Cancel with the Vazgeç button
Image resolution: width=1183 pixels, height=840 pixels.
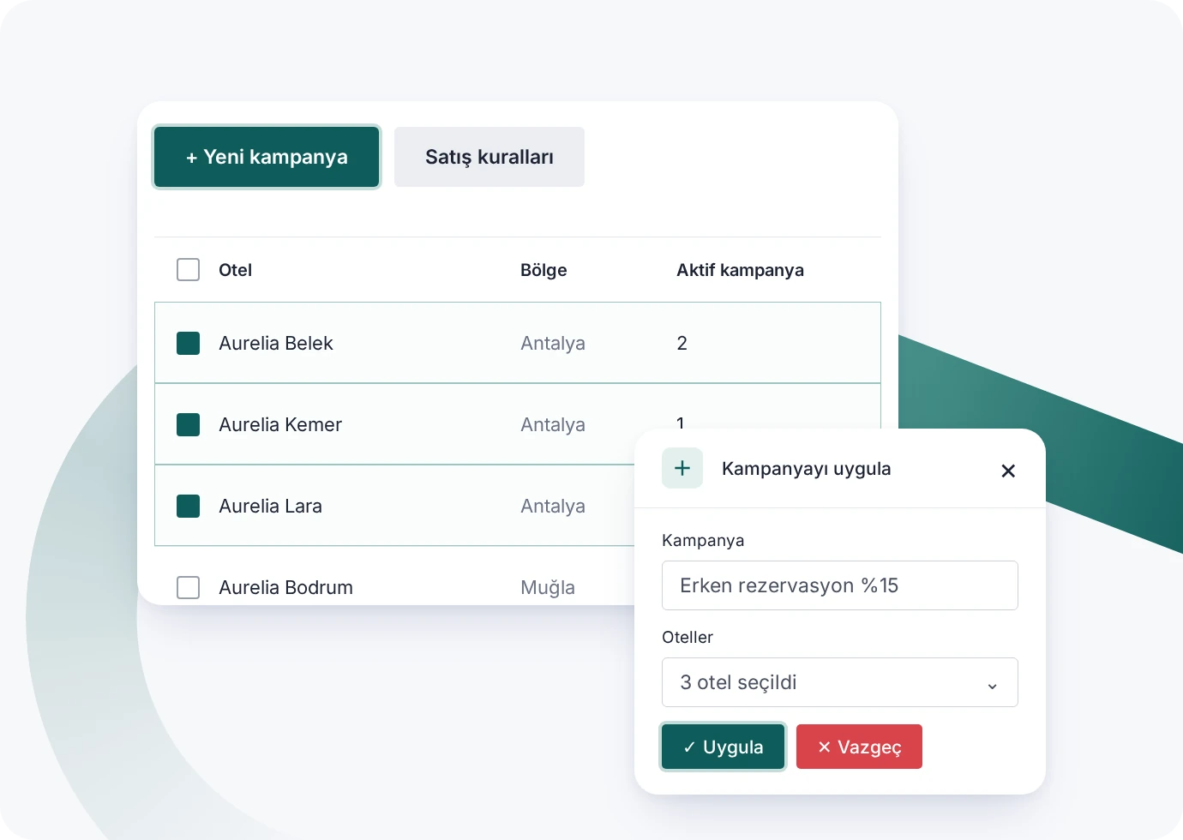[859, 747]
